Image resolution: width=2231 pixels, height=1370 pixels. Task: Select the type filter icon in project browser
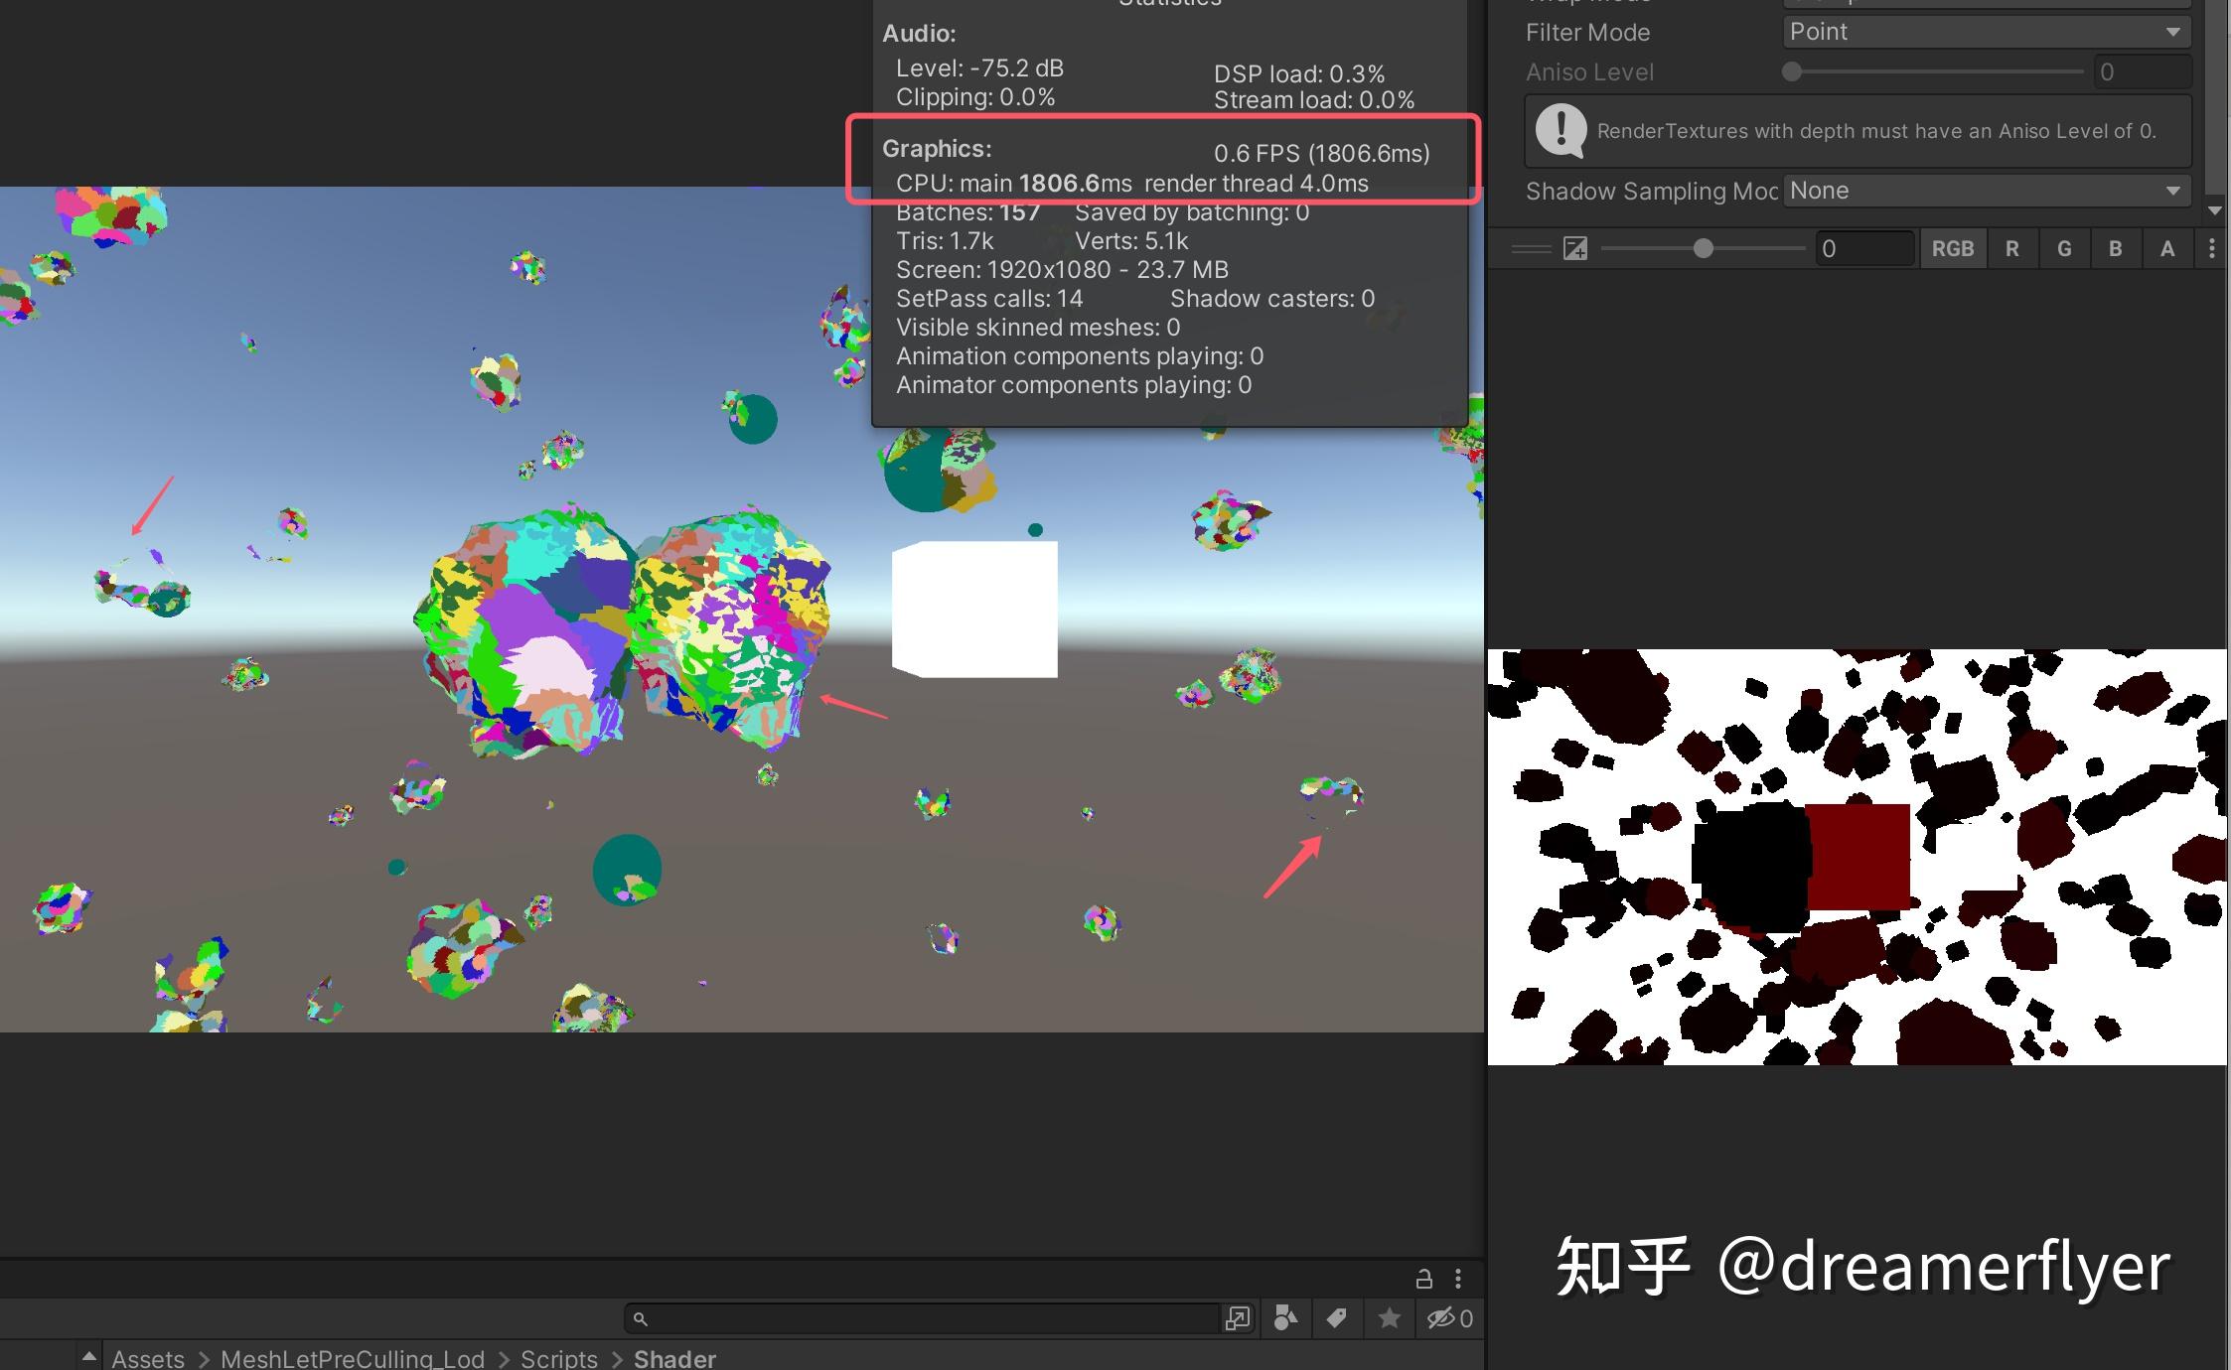click(1285, 1318)
